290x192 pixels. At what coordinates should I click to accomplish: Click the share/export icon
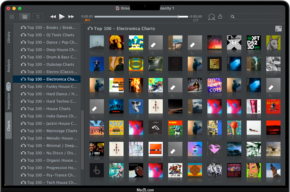click(220, 17)
